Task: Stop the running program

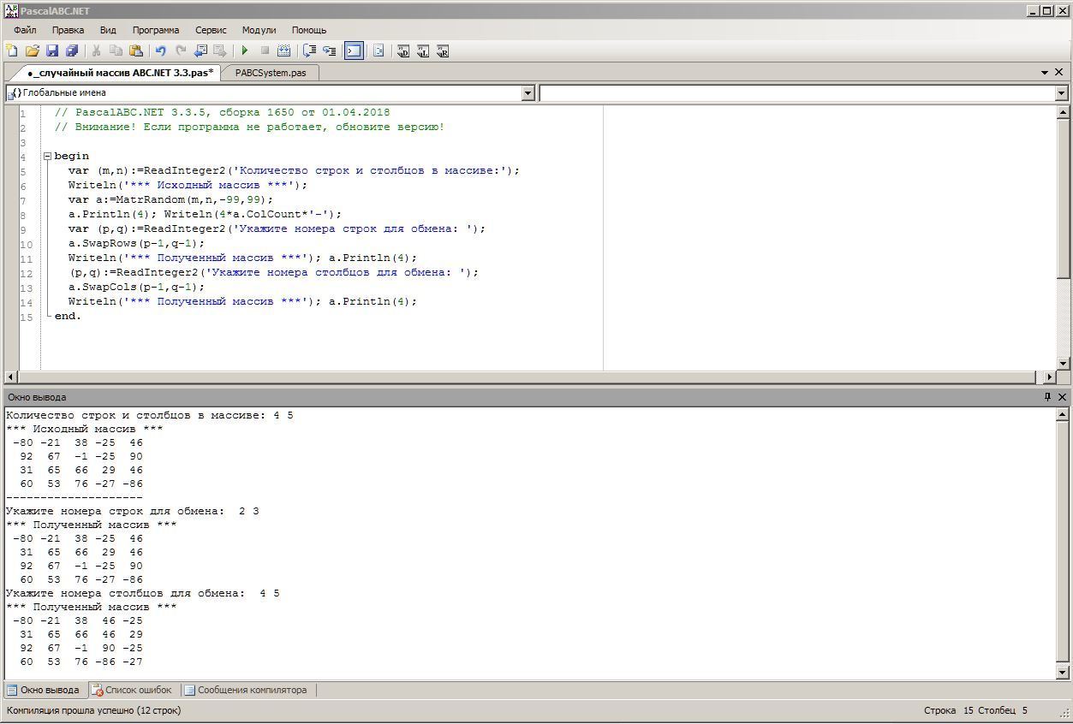Action: [265, 51]
